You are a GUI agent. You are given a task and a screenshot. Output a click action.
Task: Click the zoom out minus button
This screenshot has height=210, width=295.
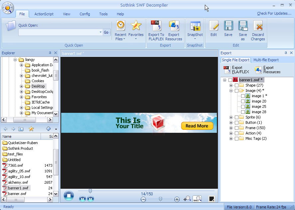pos(143,199)
